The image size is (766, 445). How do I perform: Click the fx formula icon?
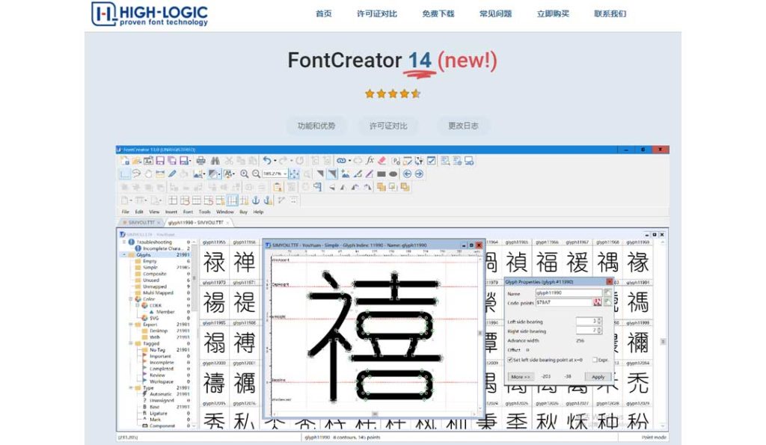click(370, 160)
